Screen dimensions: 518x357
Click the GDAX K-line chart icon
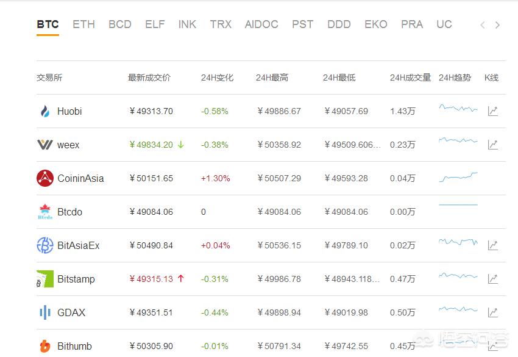click(492, 312)
